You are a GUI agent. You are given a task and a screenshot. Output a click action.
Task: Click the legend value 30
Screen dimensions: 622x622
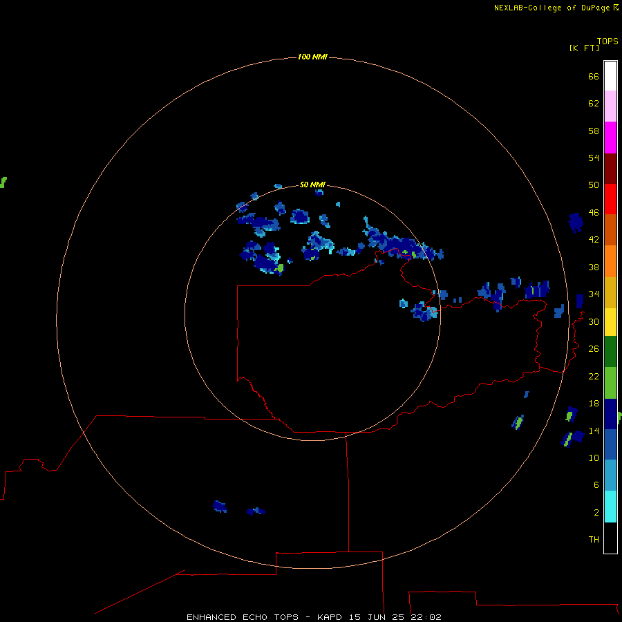[594, 321]
